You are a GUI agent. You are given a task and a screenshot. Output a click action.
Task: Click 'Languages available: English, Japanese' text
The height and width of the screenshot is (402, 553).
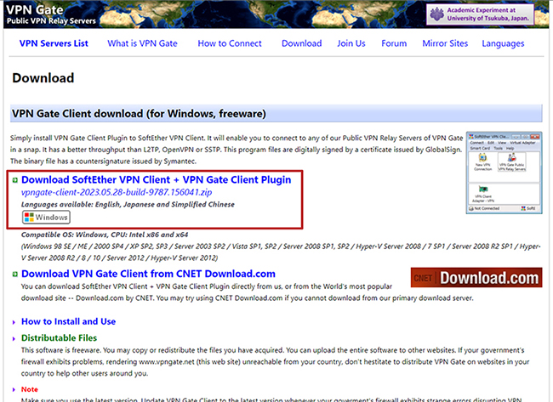[128, 204]
